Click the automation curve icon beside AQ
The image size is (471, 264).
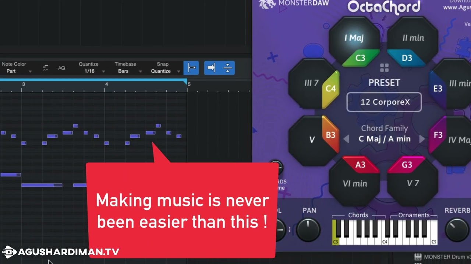(x=46, y=68)
